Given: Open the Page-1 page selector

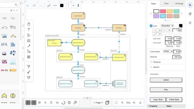Looking at the screenshot, I should tap(98, 103).
